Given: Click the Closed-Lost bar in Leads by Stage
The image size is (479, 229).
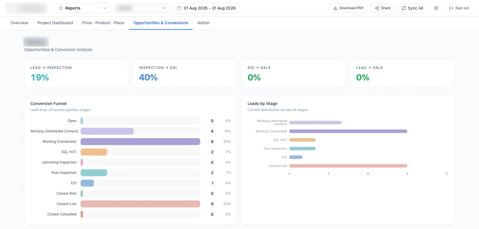Looking at the screenshot, I should tap(348, 166).
